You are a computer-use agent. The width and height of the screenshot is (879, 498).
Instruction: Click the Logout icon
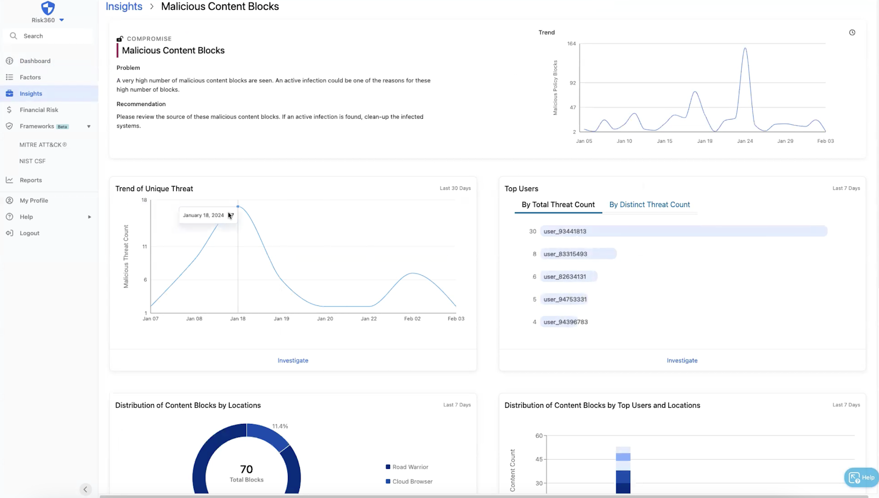(x=9, y=233)
